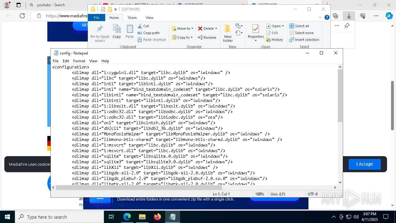Create a New folder from the ribbon
The image size is (396, 223).
[228, 33]
